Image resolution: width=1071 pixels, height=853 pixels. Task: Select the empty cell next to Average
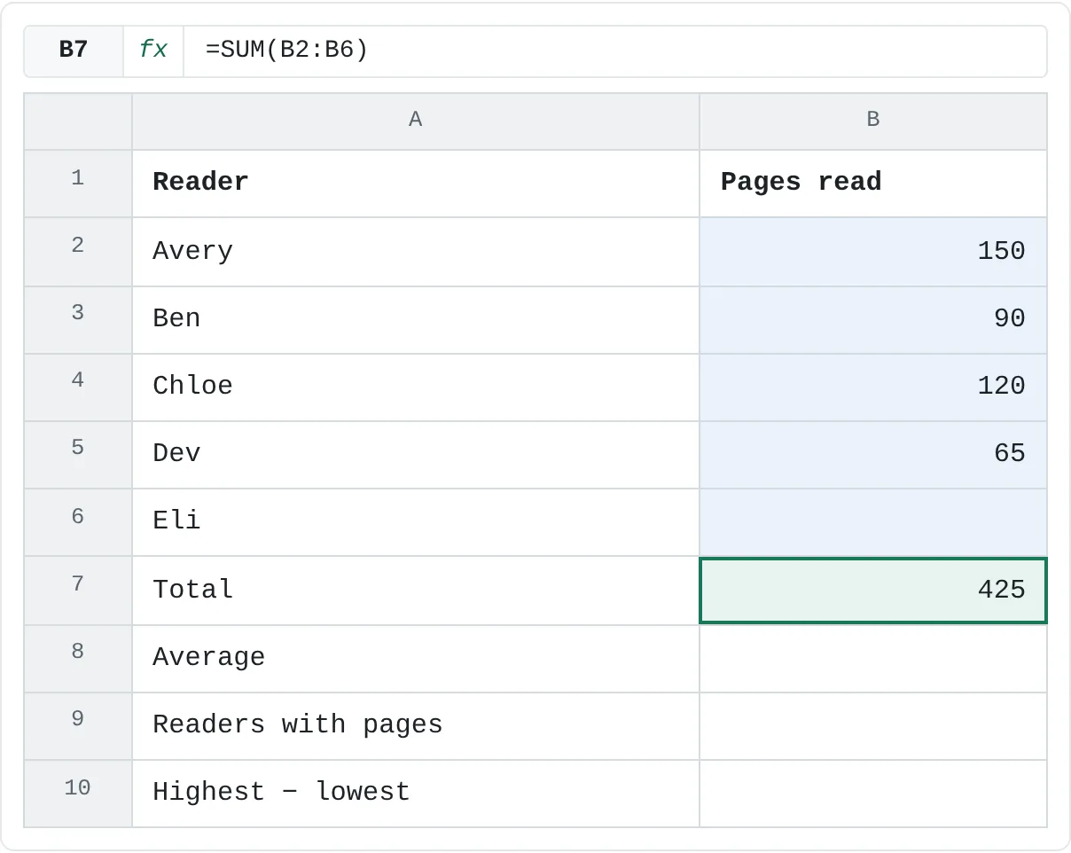[872, 658]
